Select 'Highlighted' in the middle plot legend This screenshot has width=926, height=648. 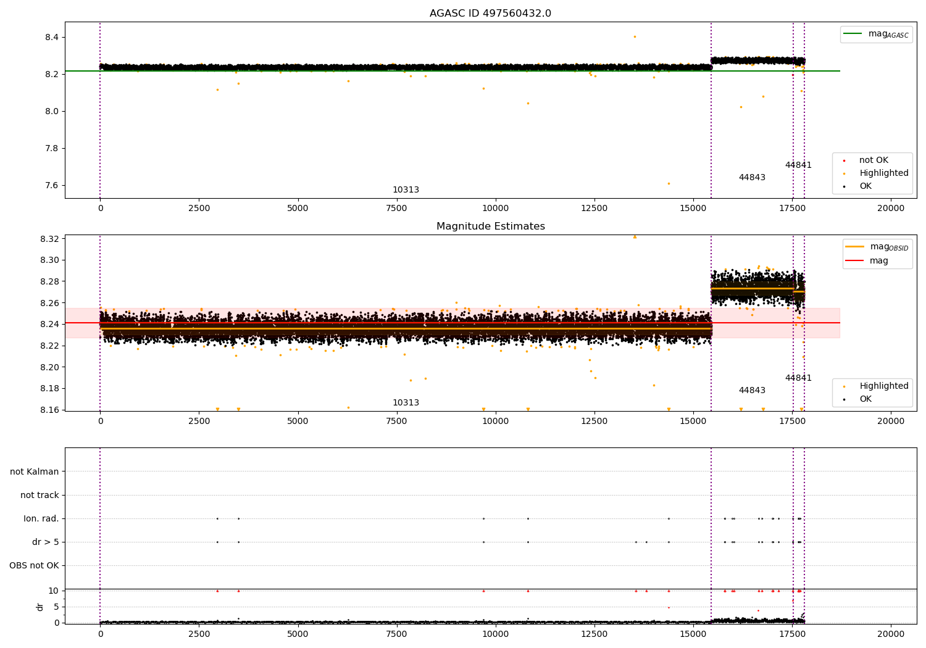pos(884,386)
